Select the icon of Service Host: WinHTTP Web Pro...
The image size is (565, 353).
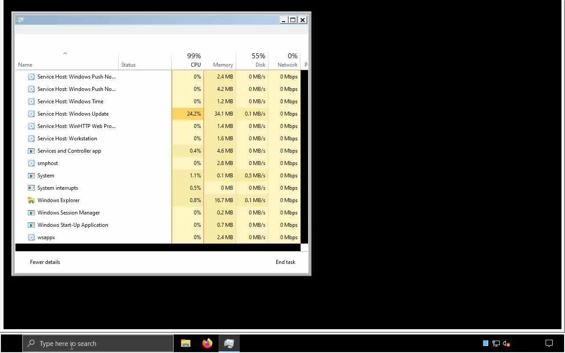[x=31, y=126]
